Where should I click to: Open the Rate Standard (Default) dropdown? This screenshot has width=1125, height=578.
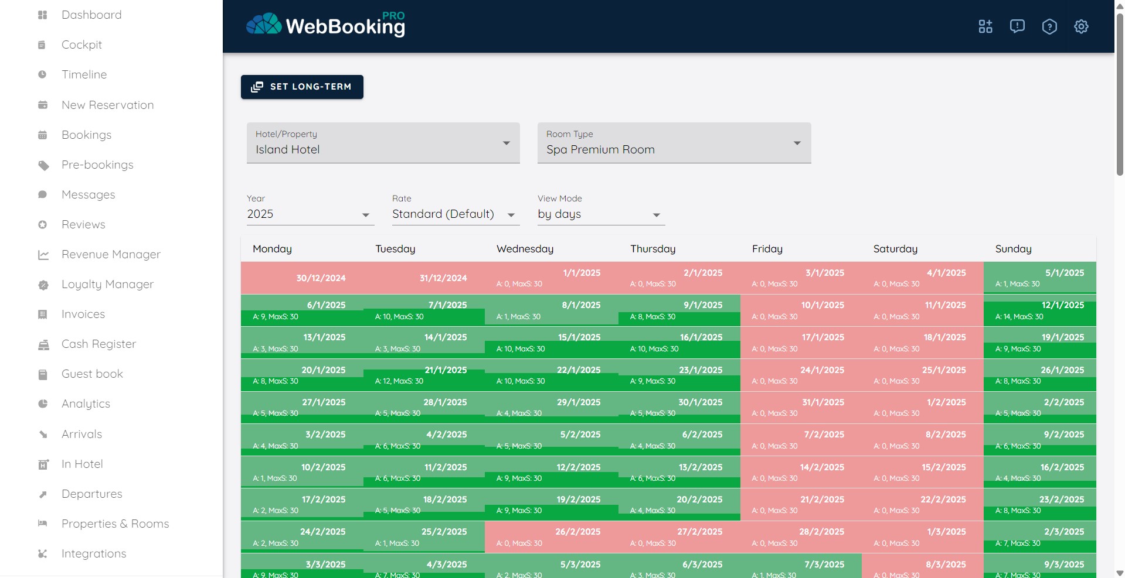click(455, 214)
